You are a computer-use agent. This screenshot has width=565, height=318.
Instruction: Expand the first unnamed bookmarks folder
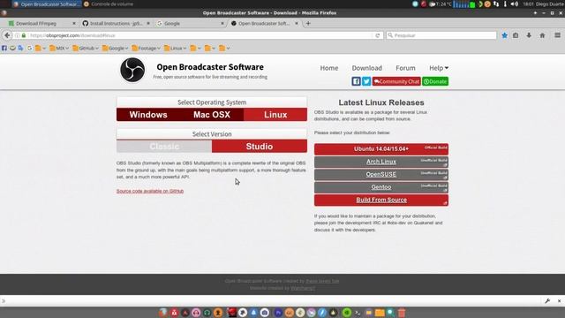pyautogui.click(x=41, y=48)
